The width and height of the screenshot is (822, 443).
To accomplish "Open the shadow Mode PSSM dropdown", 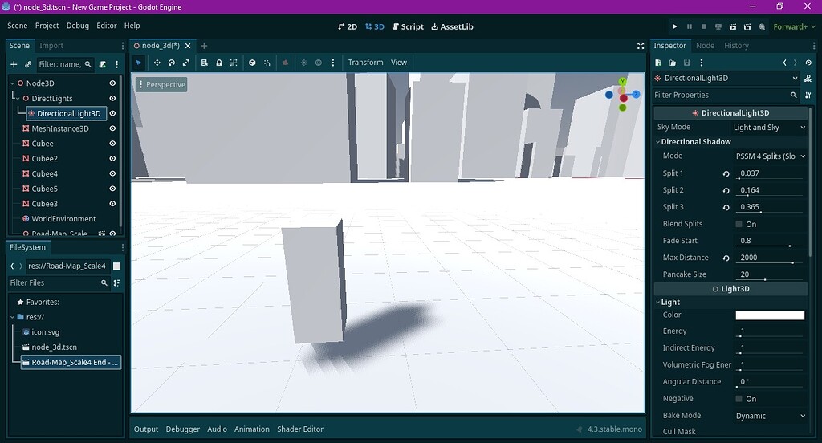I will point(769,156).
